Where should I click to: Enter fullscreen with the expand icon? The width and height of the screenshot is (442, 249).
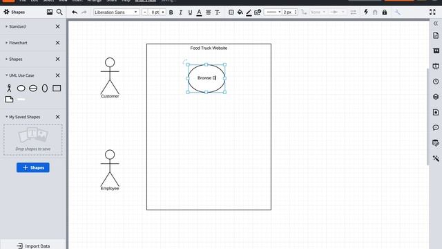pyautogui.click(x=432, y=12)
